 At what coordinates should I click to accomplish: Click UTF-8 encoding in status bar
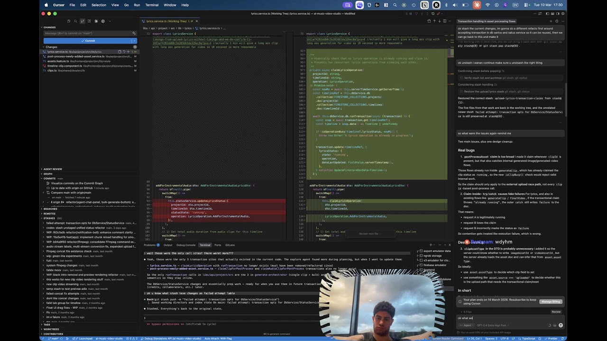[504, 339]
